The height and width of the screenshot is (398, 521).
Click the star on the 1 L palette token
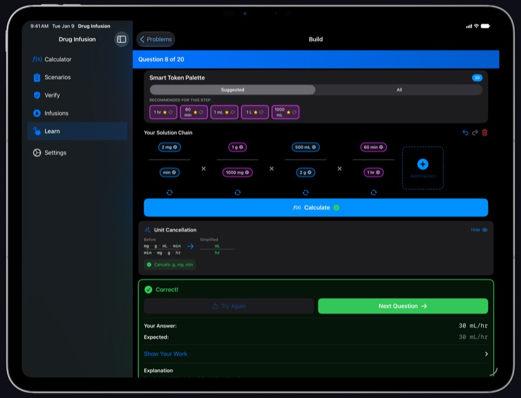(255, 112)
